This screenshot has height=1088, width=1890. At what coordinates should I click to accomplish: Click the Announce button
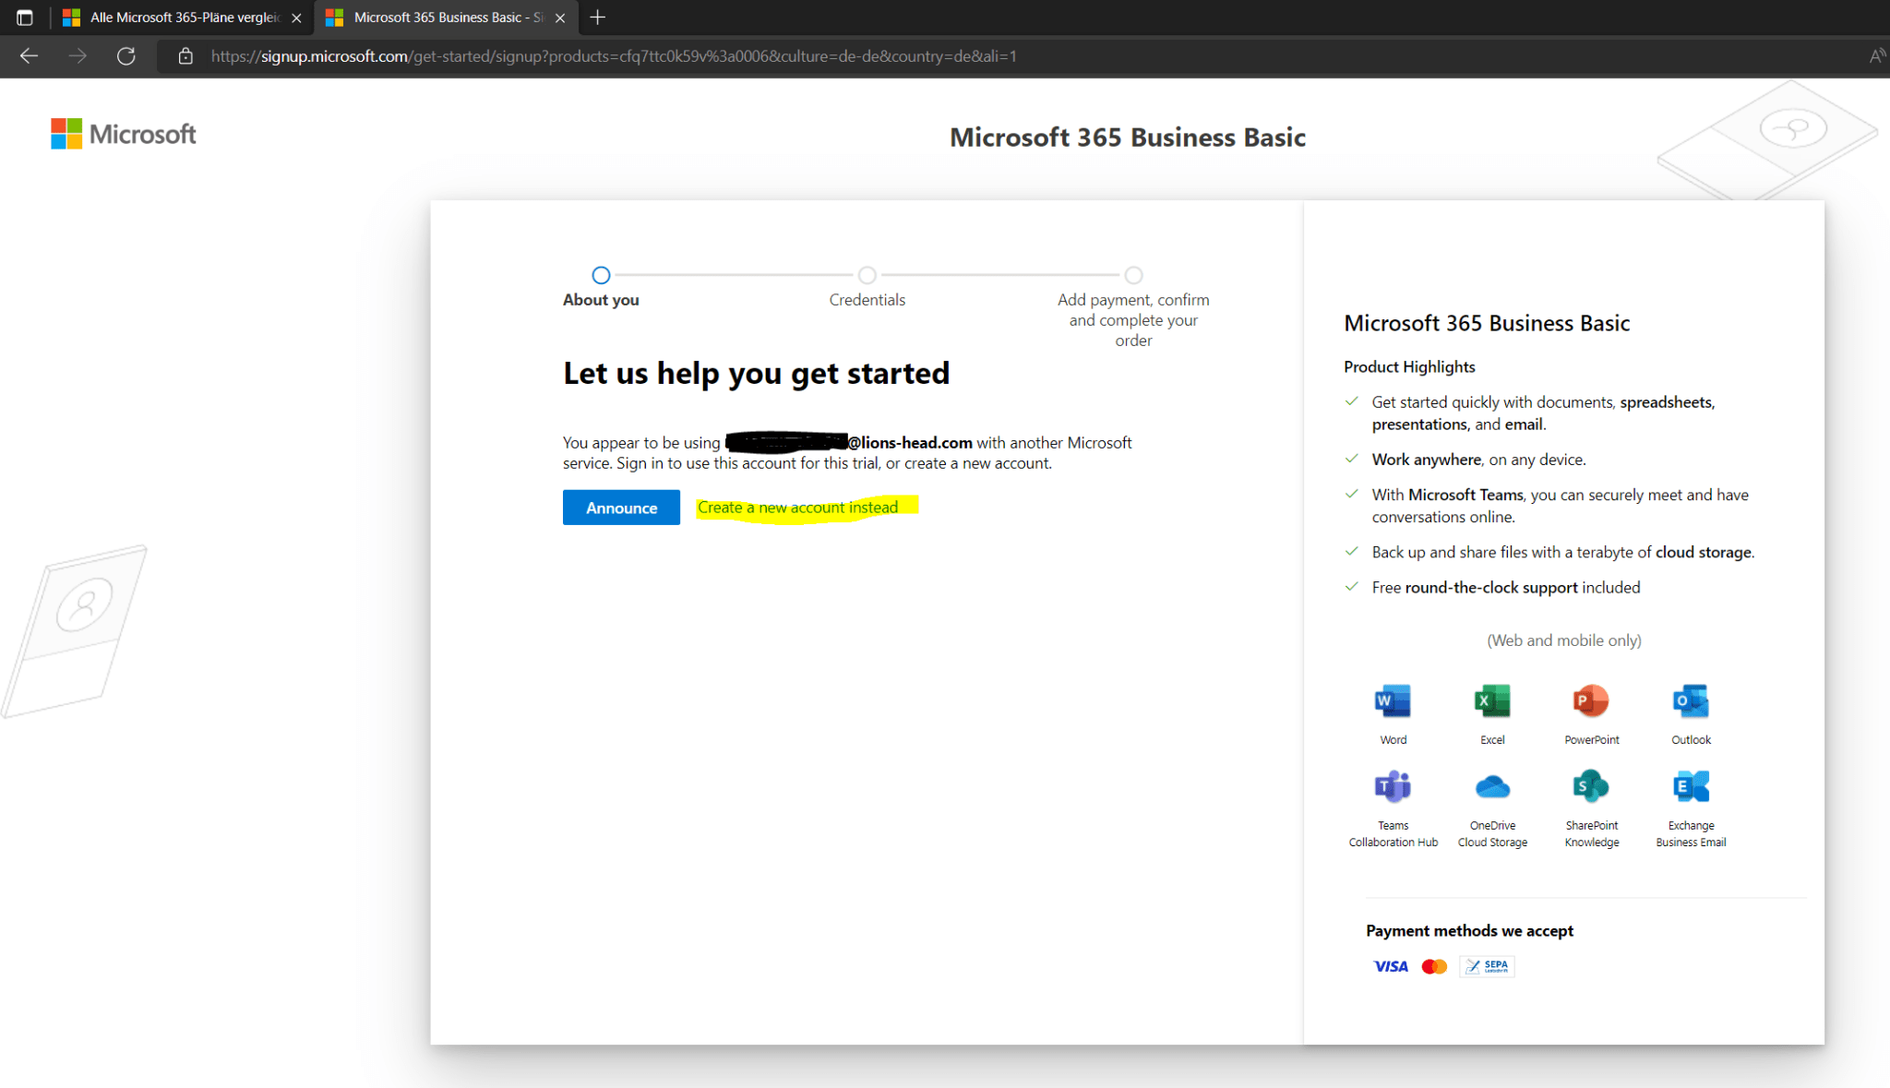620,507
